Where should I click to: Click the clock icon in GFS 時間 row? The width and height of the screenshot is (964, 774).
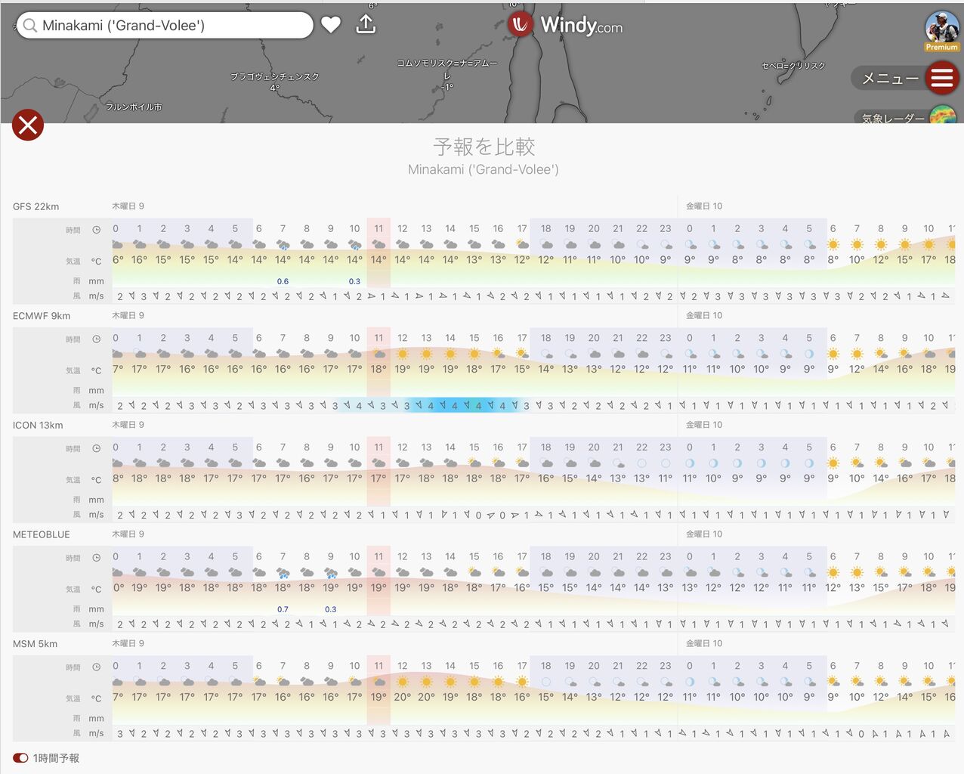click(97, 230)
